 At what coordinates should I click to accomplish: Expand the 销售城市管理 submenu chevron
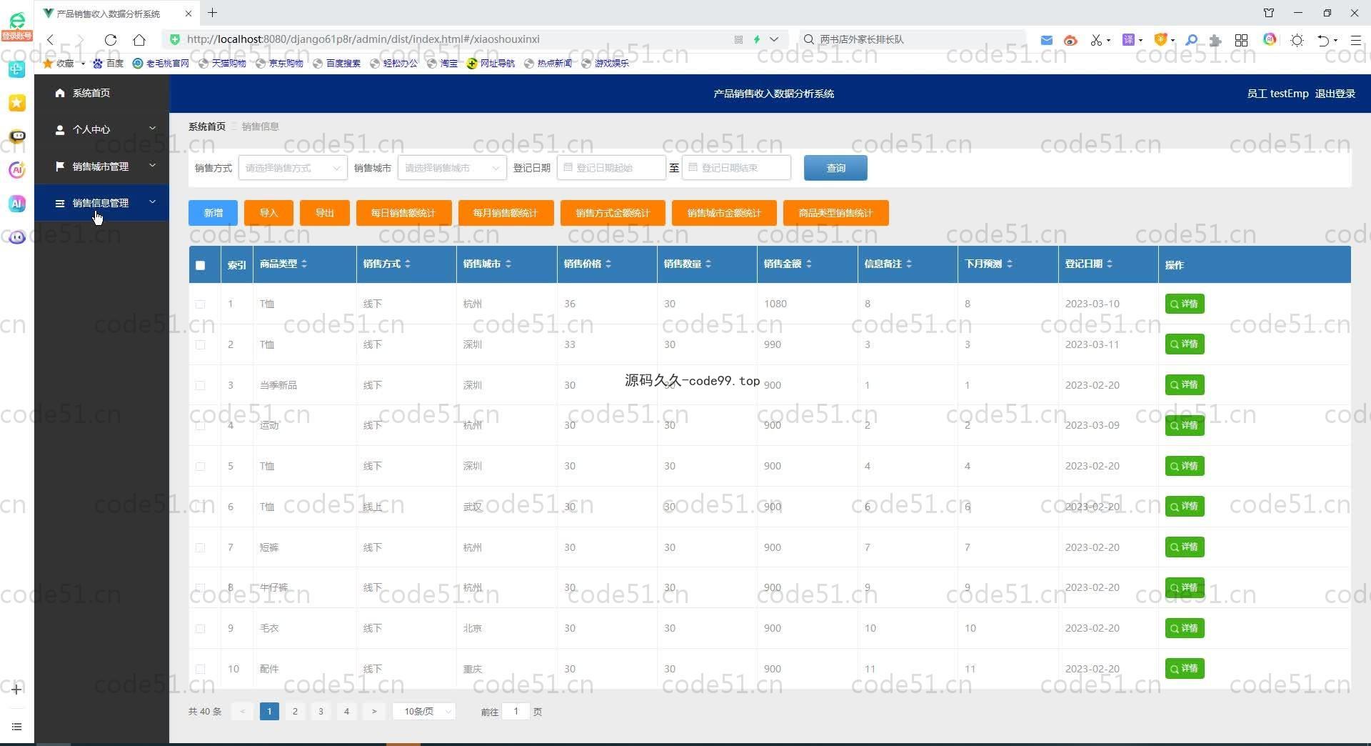(152, 166)
